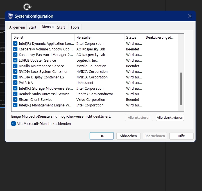Click Beendet status of Mozilla Maintenance Service
This screenshot has height=191, width=202.
133,66
